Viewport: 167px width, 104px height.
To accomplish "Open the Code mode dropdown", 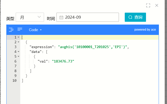I will [x=35, y=30].
